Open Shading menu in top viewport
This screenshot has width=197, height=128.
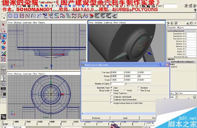[x=17, y=22]
